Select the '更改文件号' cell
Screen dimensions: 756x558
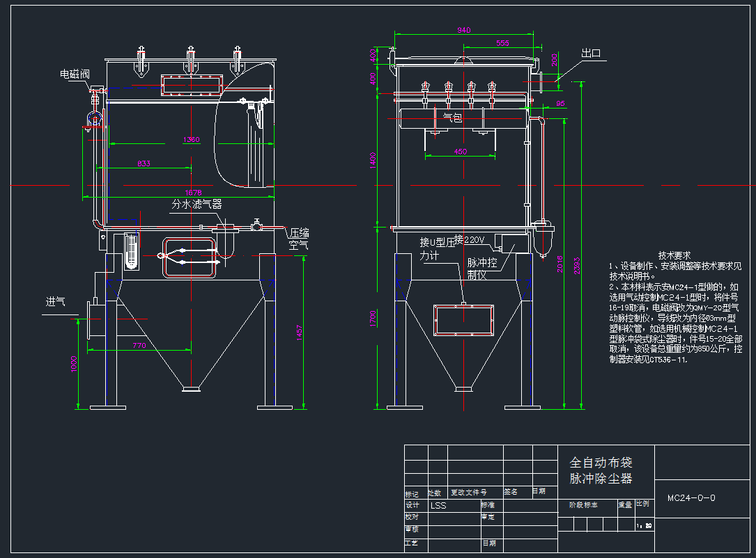469,493
